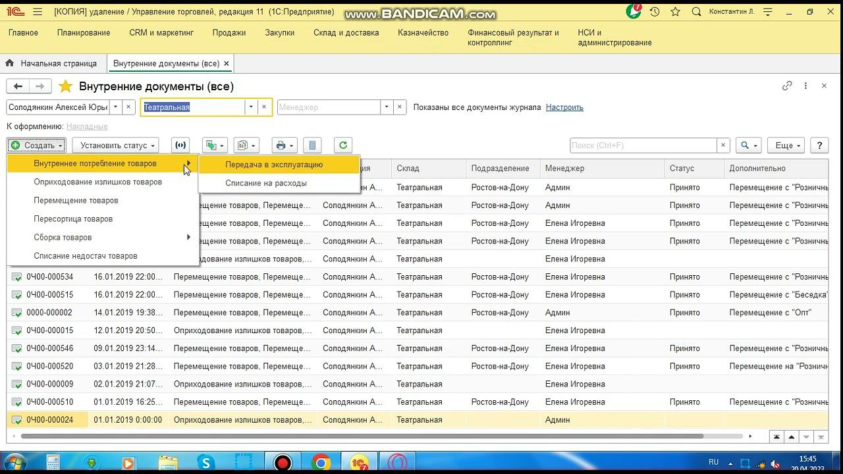Open the Windows Start menu
This screenshot has width=843, height=474.
tap(14, 463)
